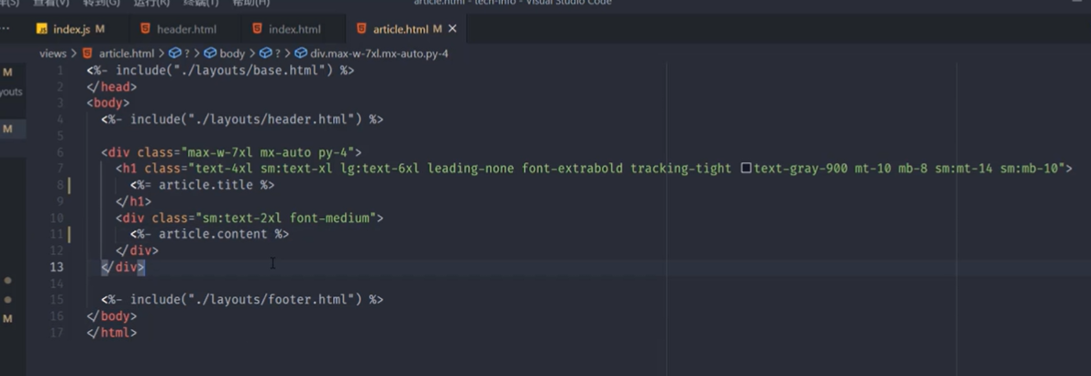Click the HTML5 icon on index.html tab
Viewport: 1091px width, 376px height.
[x=258, y=29]
